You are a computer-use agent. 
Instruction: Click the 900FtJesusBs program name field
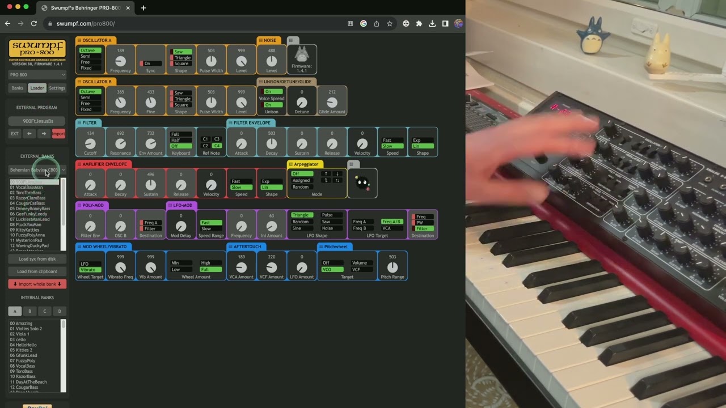37,121
